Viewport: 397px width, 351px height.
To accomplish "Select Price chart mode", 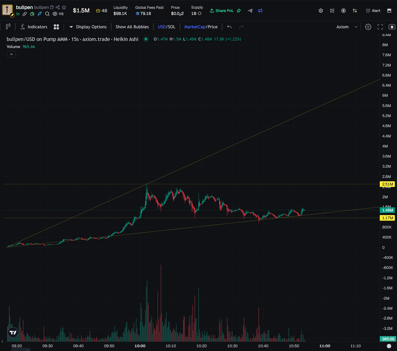I will click(x=213, y=27).
